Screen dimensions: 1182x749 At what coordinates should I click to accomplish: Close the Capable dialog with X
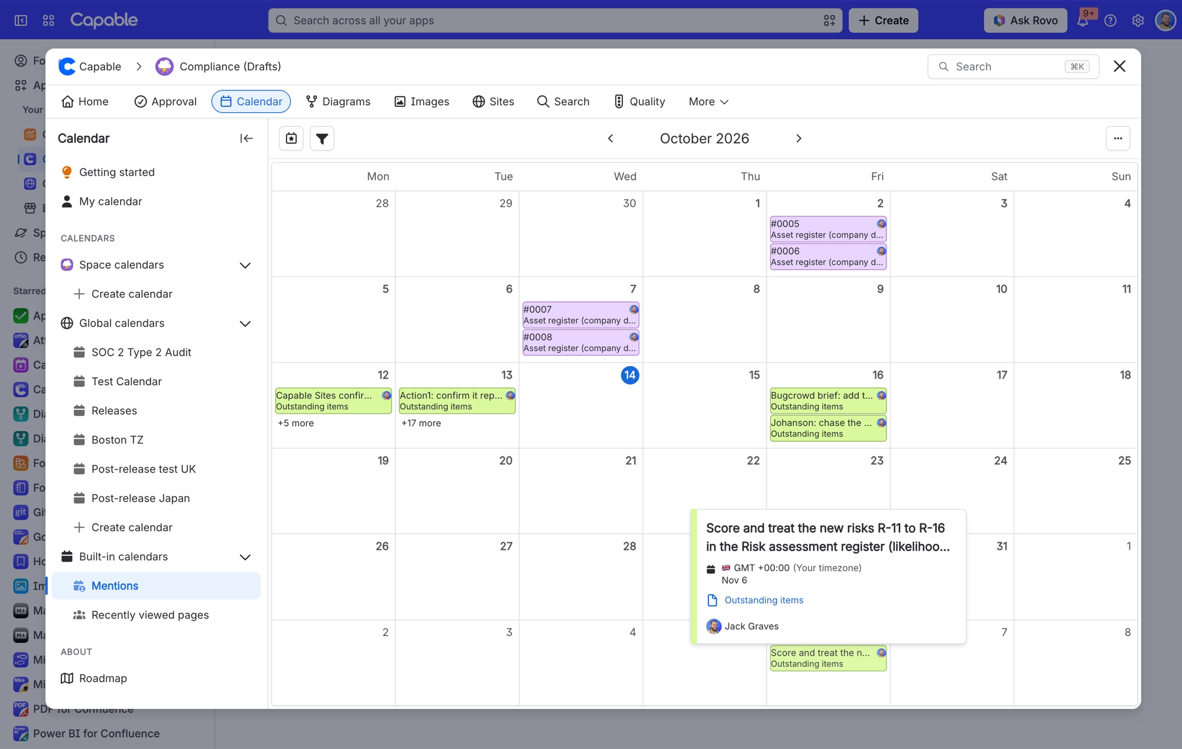[x=1119, y=66]
